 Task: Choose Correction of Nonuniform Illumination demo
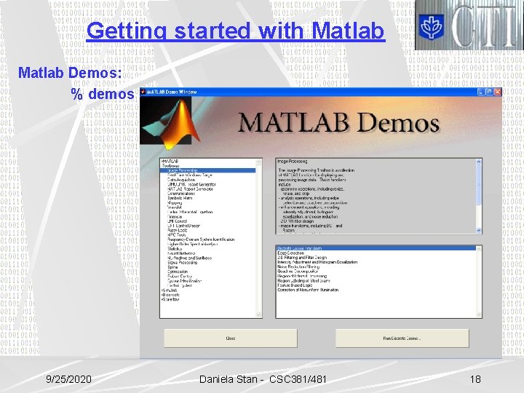[308, 290]
